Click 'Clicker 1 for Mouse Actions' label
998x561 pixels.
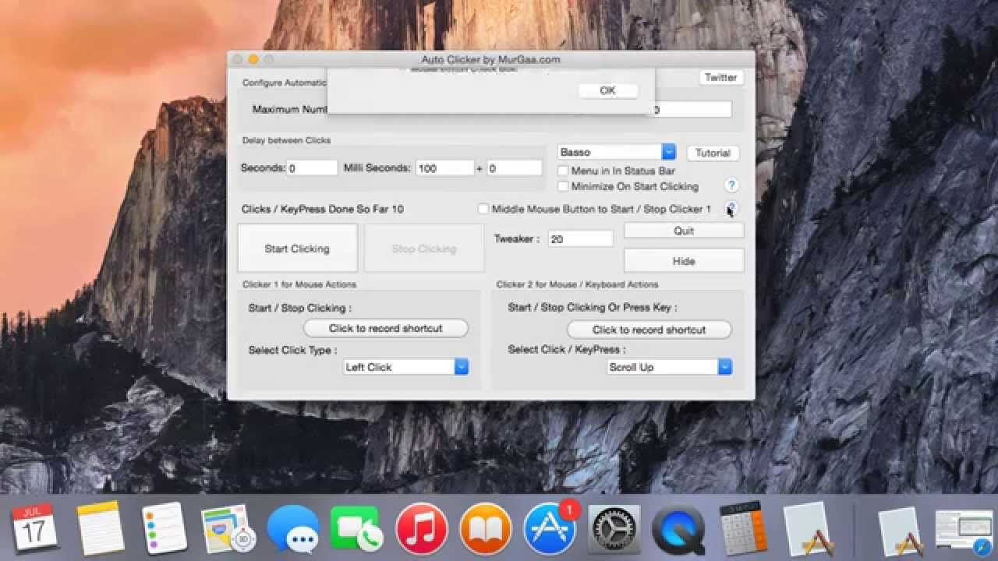pos(299,284)
